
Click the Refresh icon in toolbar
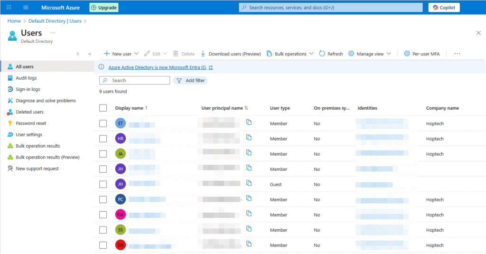[x=322, y=54]
